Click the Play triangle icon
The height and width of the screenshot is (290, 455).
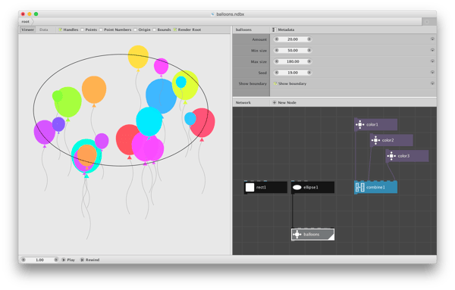pyautogui.click(x=64, y=260)
